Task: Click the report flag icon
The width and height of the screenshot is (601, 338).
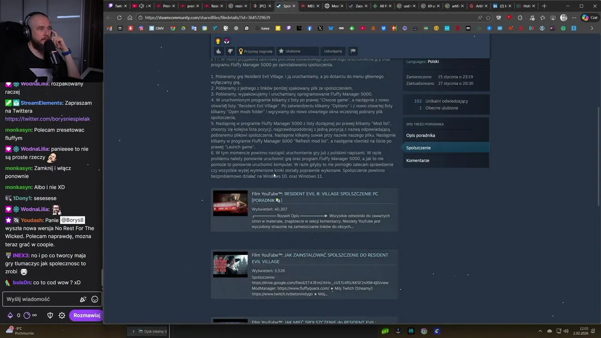Action: pyautogui.click(x=353, y=51)
